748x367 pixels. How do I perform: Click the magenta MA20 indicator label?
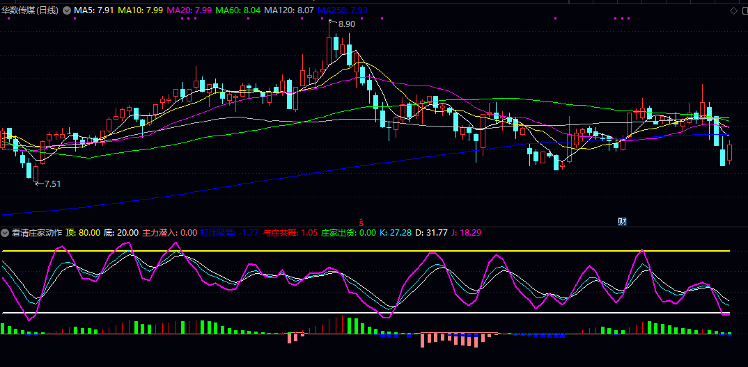(x=189, y=11)
